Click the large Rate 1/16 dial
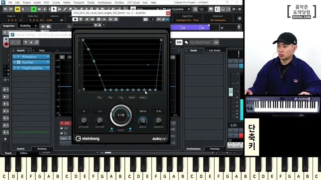Image resolution: width=321 pixels, height=180 pixels. (121, 115)
